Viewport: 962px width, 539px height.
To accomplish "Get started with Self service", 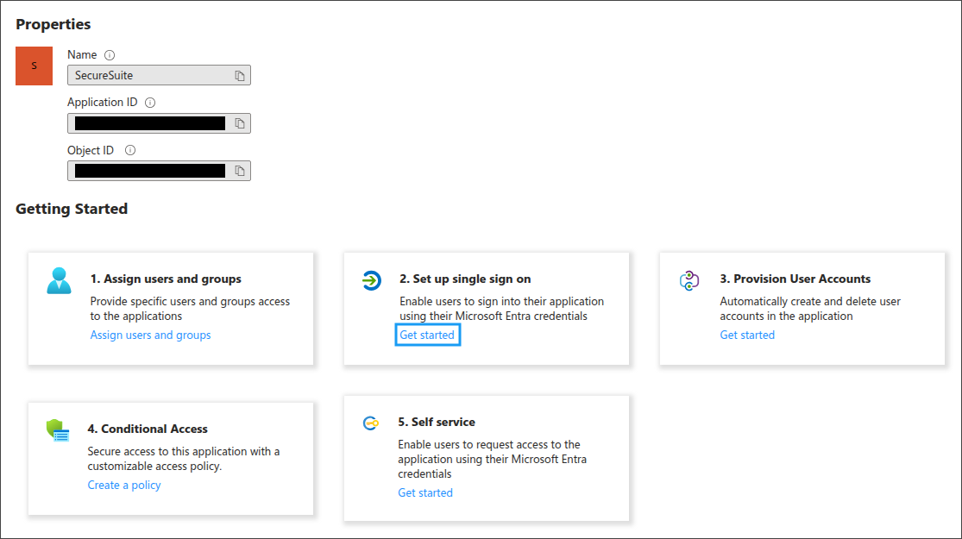I will click(x=425, y=492).
